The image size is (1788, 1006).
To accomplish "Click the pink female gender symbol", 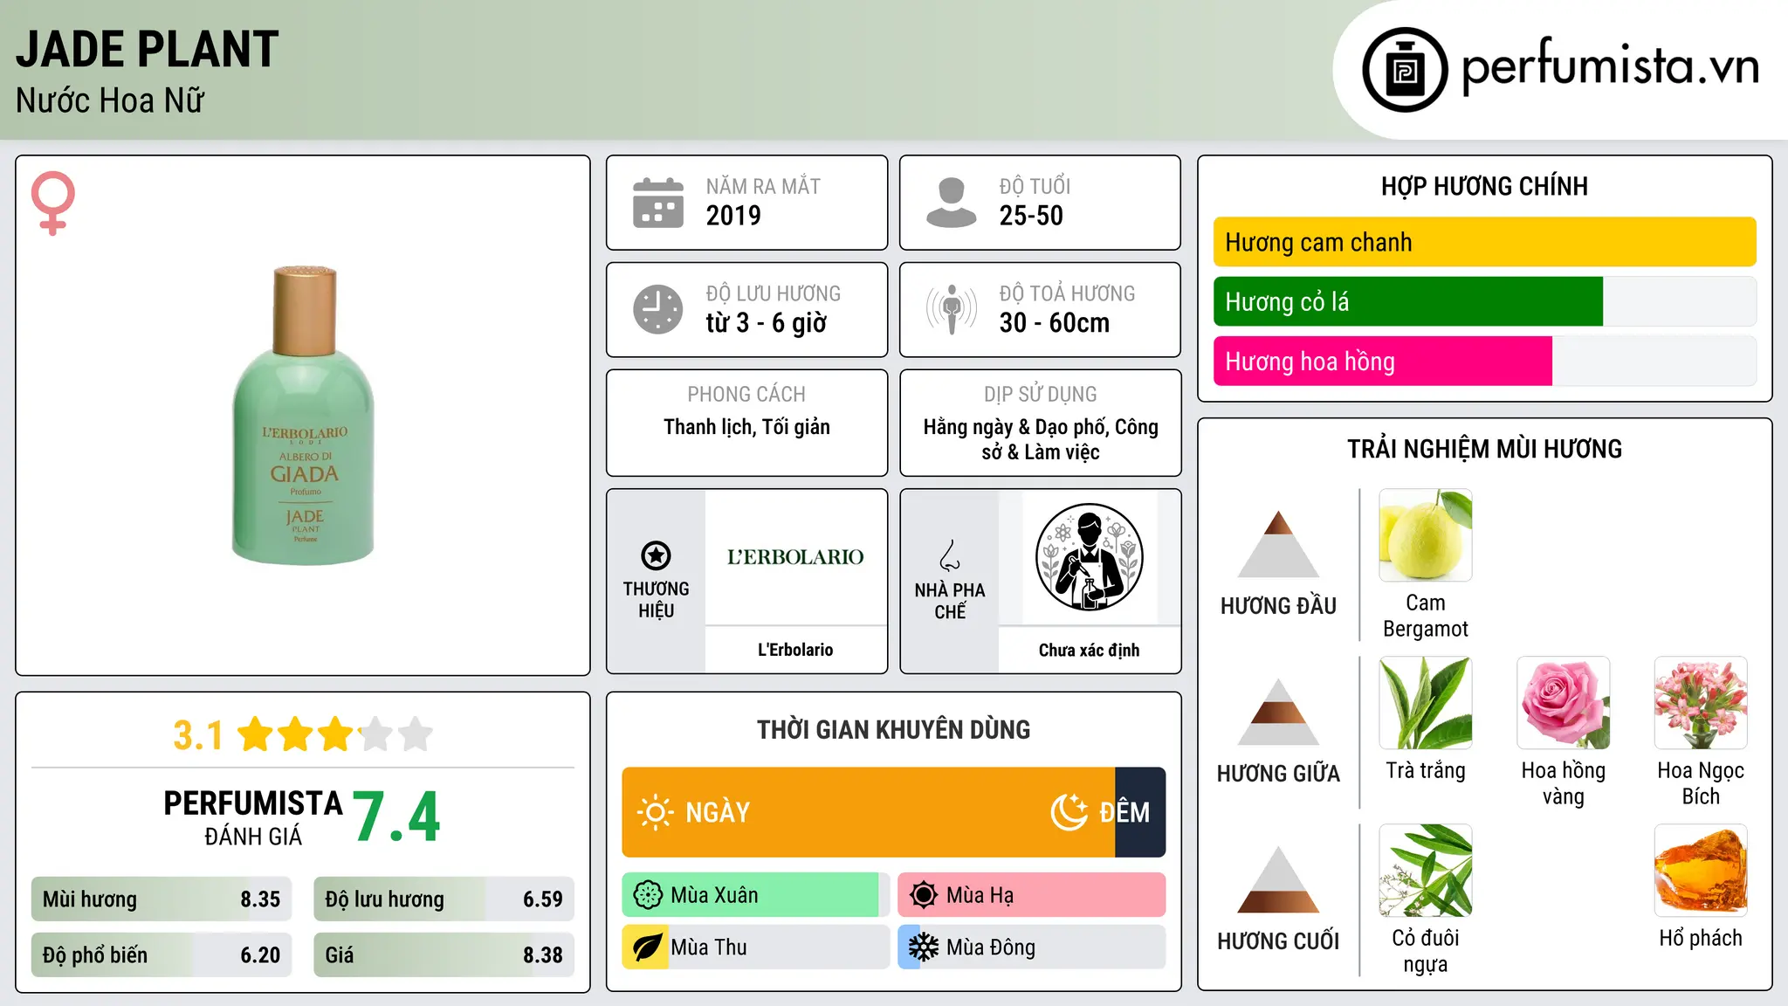I will tap(53, 203).
